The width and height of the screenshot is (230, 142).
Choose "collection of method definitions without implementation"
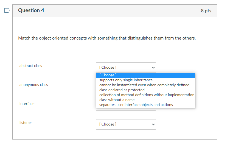(x=147, y=95)
